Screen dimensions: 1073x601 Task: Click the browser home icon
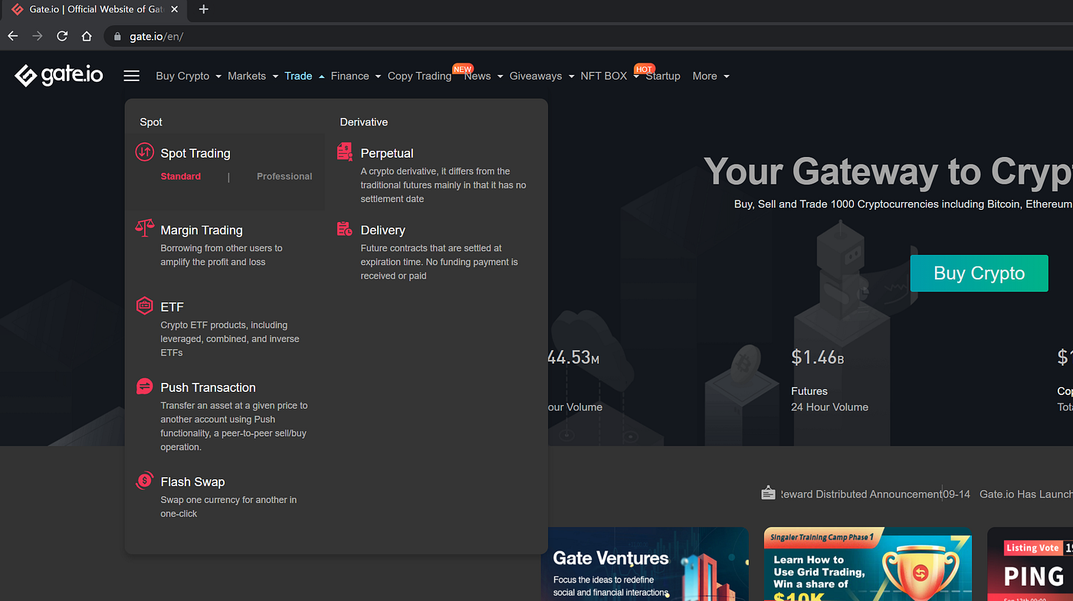[87, 36]
